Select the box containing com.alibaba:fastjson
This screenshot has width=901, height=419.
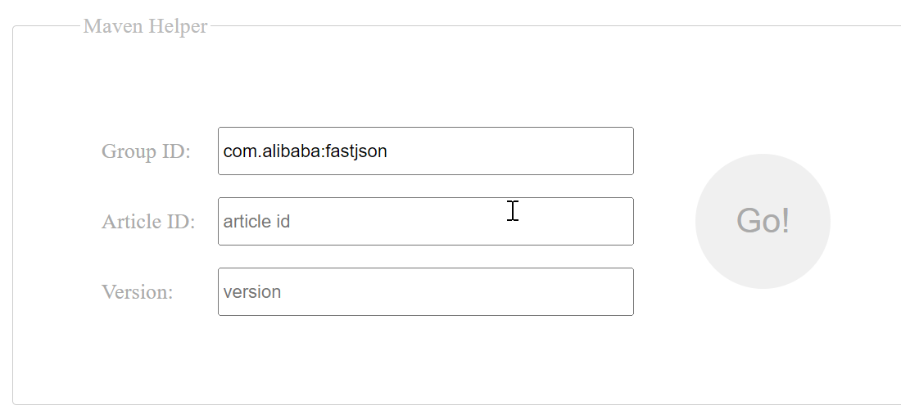(x=426, y=151)
